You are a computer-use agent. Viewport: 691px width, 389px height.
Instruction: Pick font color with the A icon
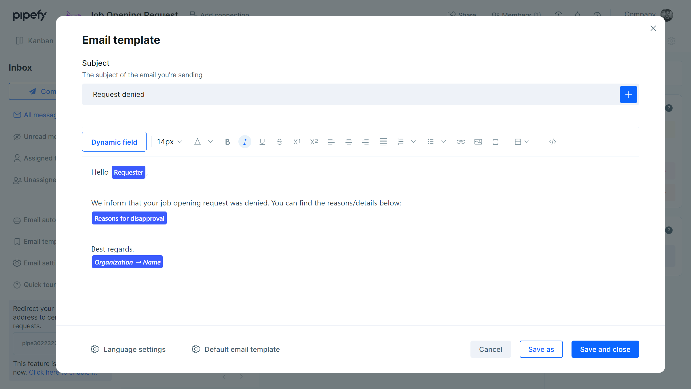click(197, 142)
